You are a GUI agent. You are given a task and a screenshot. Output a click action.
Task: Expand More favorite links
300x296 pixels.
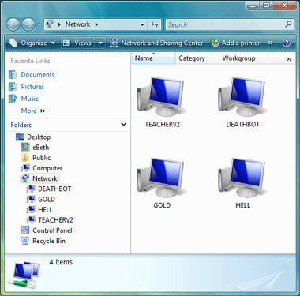[x=33, y=111]
